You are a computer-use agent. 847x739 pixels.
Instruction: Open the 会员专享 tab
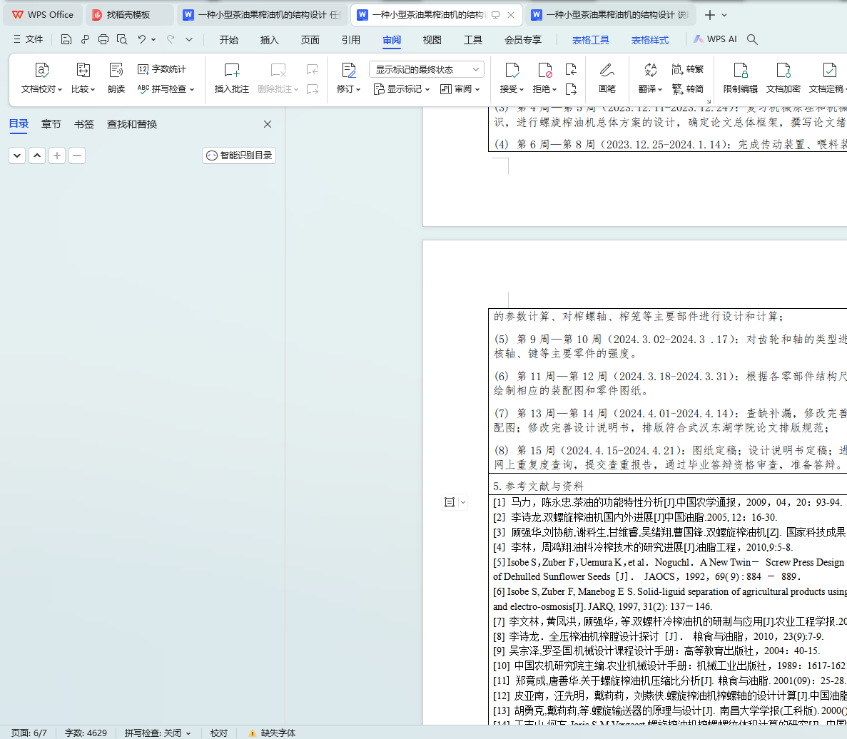pyautogui.click(x=523, y=40)
